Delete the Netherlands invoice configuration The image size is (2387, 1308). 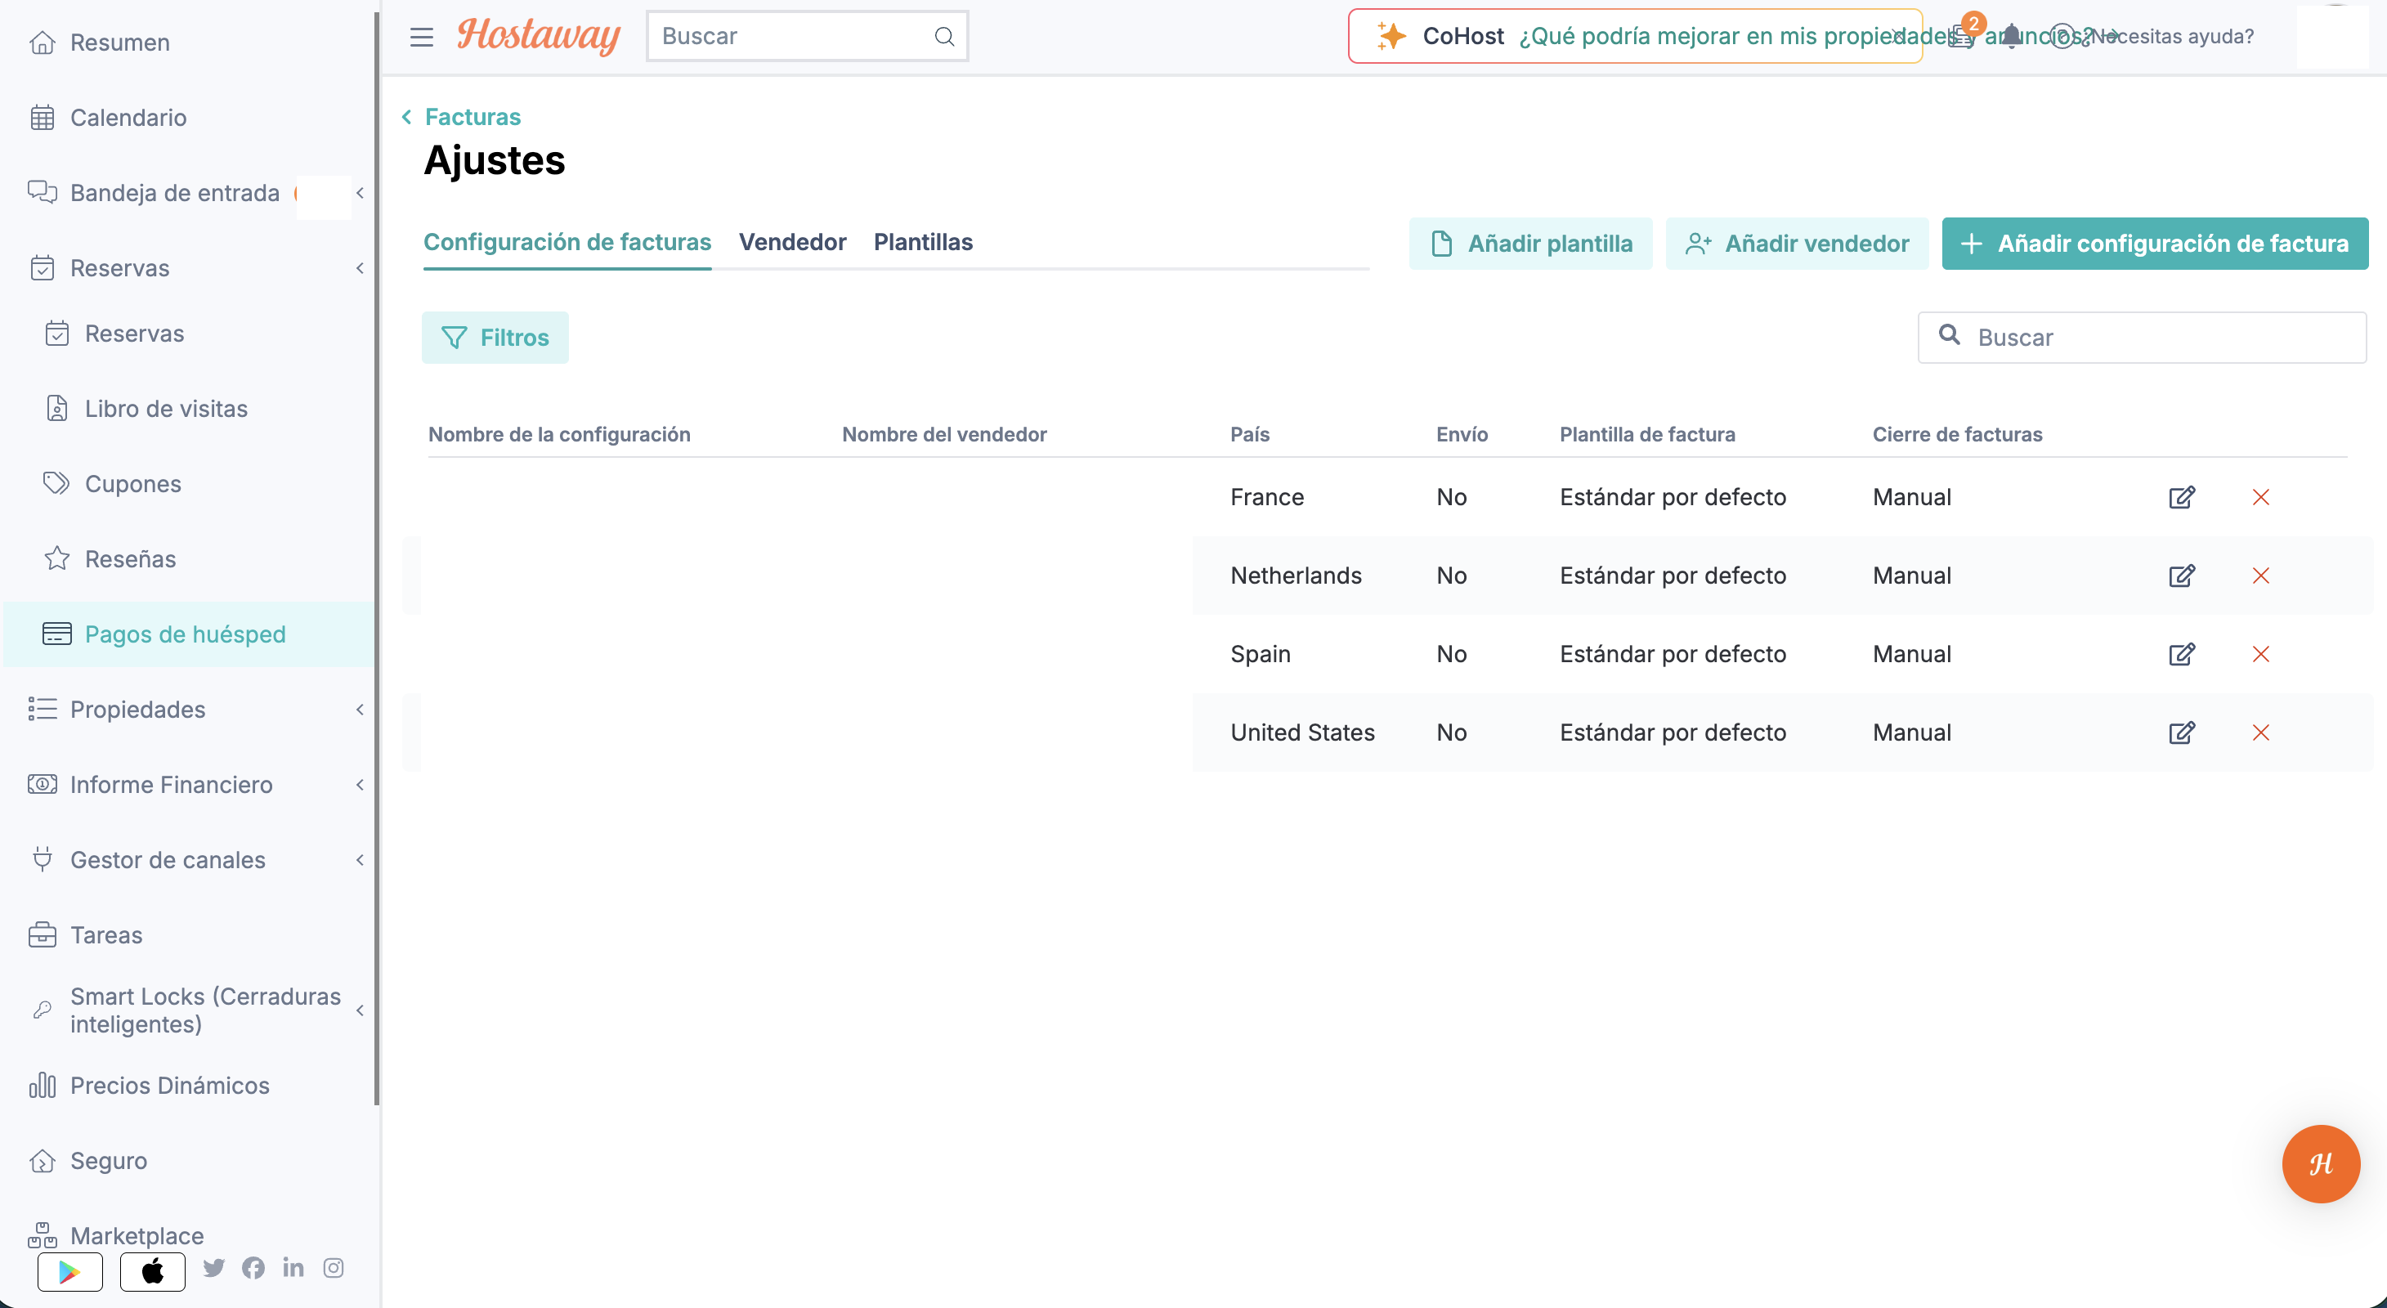(2261, 576)
